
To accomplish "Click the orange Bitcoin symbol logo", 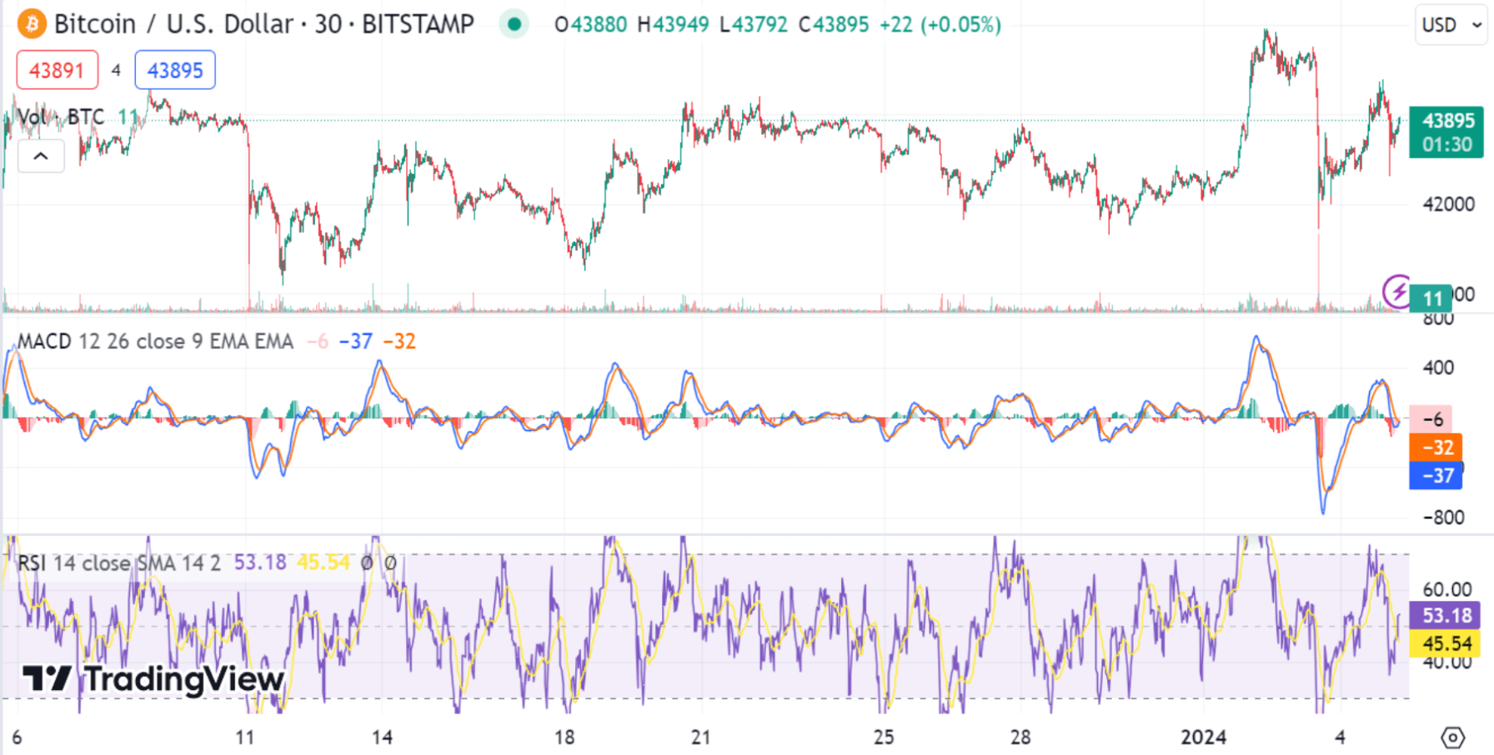I will 32,24.
